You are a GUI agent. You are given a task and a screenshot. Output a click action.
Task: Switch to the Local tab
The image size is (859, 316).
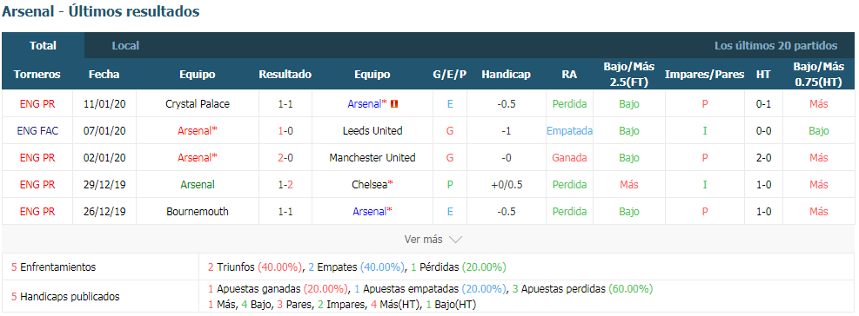pyautogui.click(x=125, y=46)
